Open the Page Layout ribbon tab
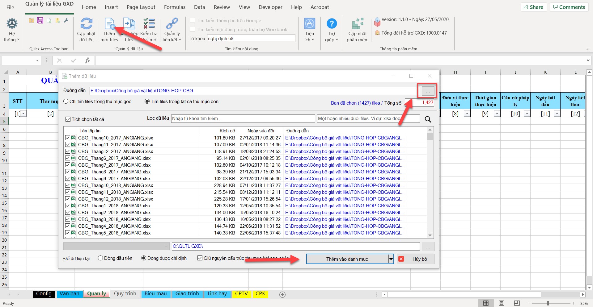Image resolution: width=593 pixels, height=307 pixels. 141,7
